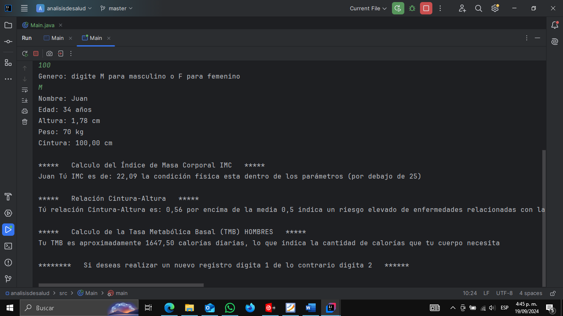Click the main method breadcrumb
Screen dimensions: 563x316
click(x=117, y=293)
